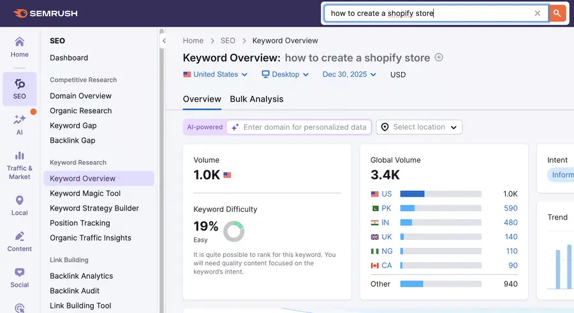Screen dimensions: 574x313
Task: Switch to the Overview tab
Action: [x=202, y=99]
